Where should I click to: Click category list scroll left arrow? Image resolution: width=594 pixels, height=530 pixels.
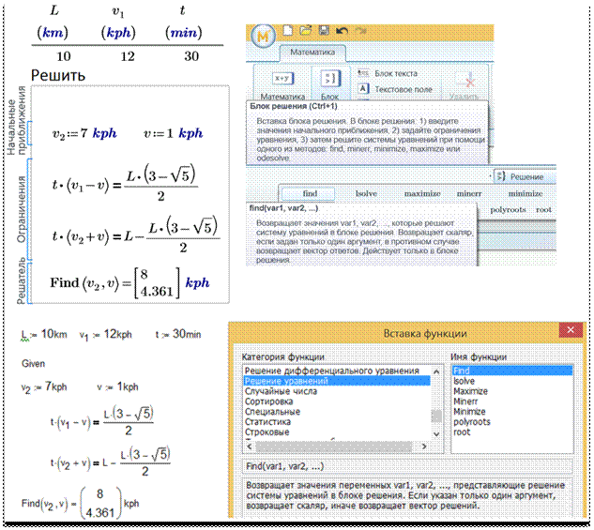(250, 447)
